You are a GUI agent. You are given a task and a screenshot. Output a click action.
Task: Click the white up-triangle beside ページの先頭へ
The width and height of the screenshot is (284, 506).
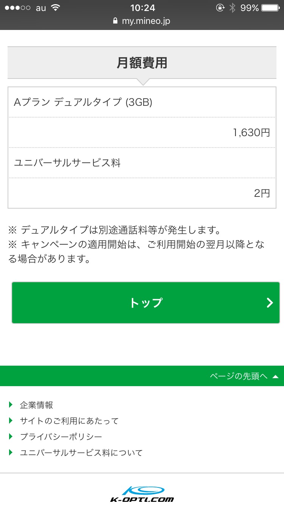(276, 377)
